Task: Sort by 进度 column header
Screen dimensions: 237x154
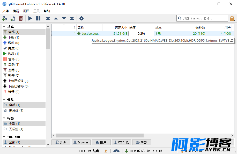Action: (141, 27)
